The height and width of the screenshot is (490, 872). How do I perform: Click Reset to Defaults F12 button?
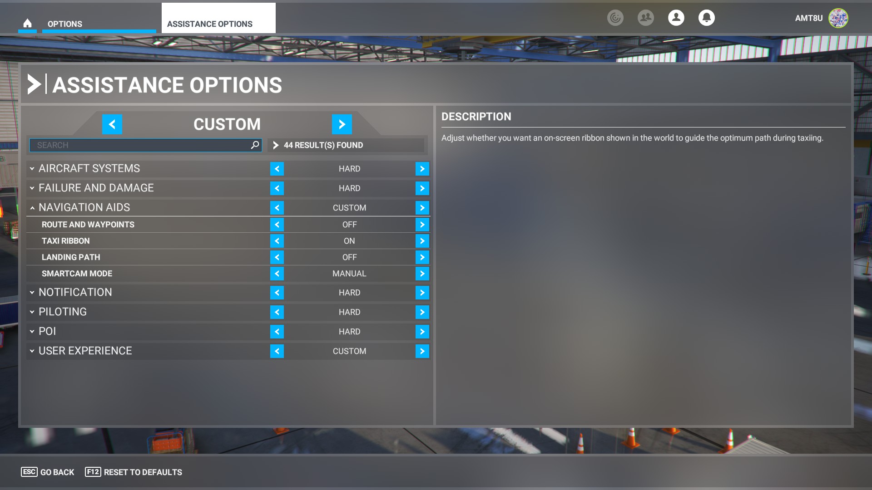coord(133,472)
